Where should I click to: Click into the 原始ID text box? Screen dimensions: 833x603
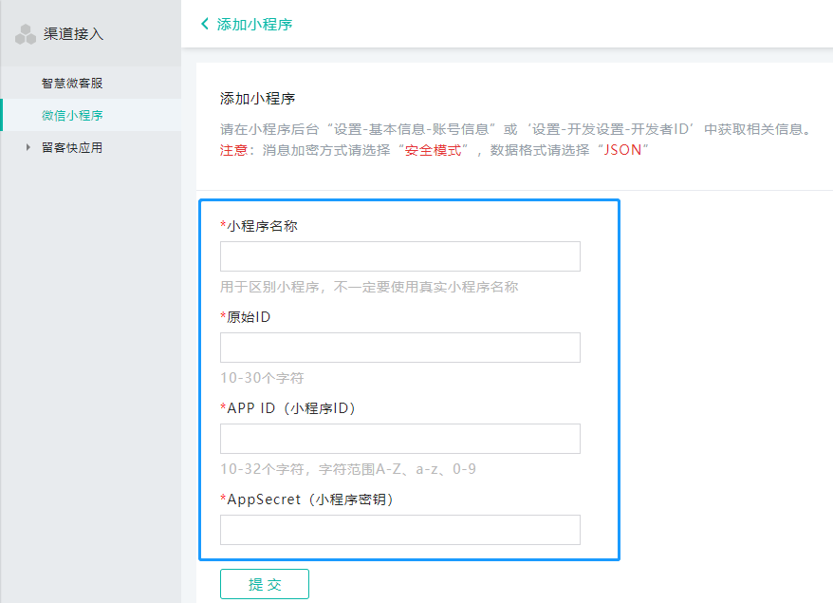point(399,348)
